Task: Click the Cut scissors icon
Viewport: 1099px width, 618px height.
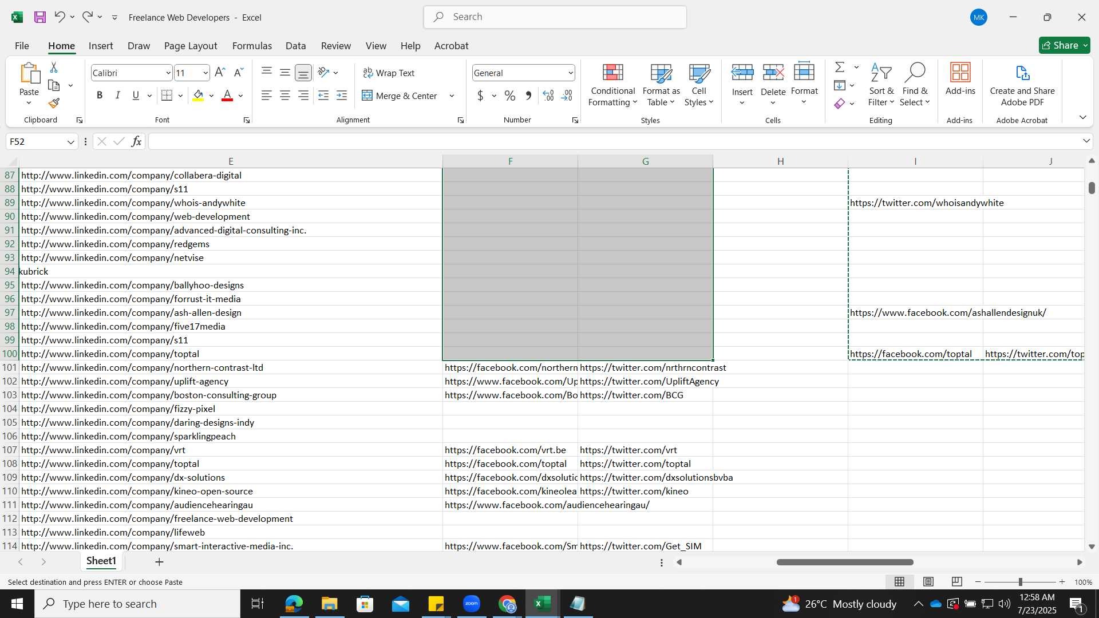Action: coord(54,68)
